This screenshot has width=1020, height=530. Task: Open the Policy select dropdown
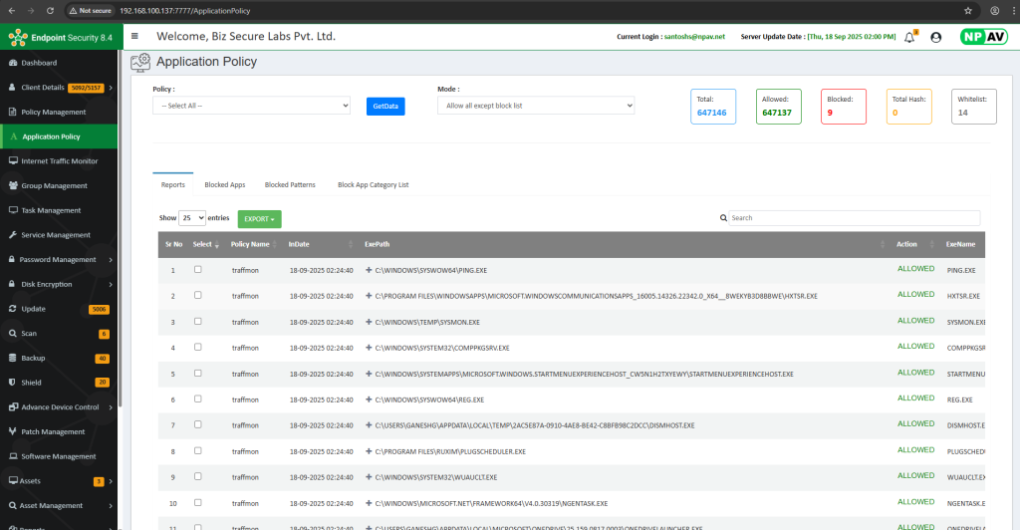pyautogui.click(x=251, y=106)
